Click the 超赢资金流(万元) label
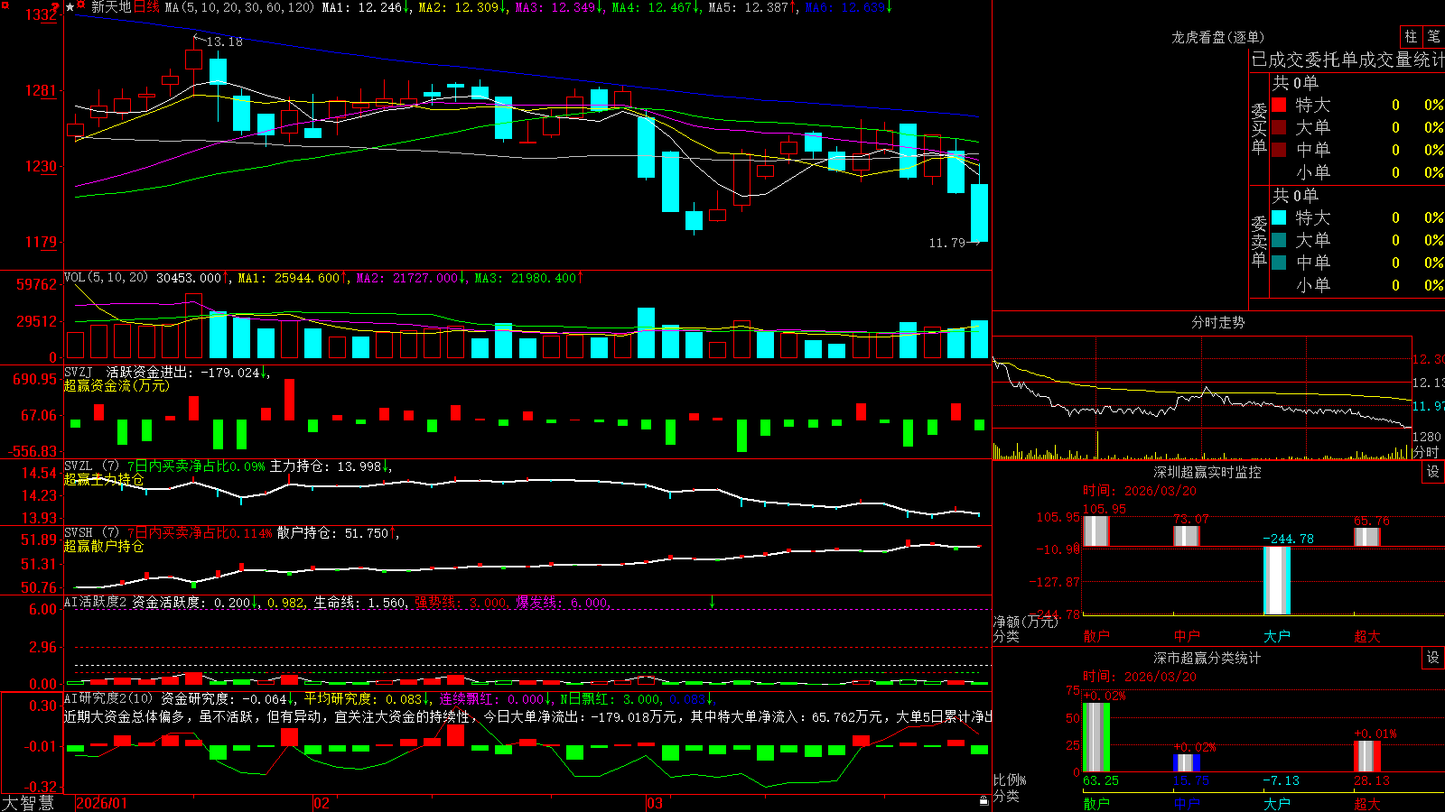This screenshot has height=812, width=1445. click(117, 385)
